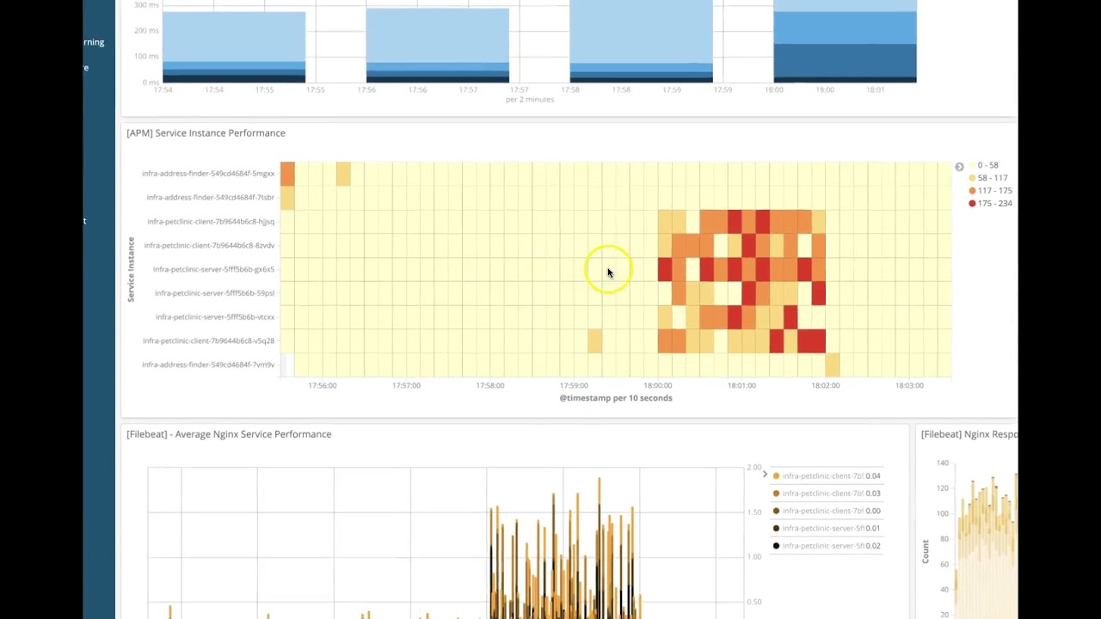This screenshot has width=1101, height=619.
Task: Open the [Filebeat] Nginx Response panel title
Action: [969, 434]
